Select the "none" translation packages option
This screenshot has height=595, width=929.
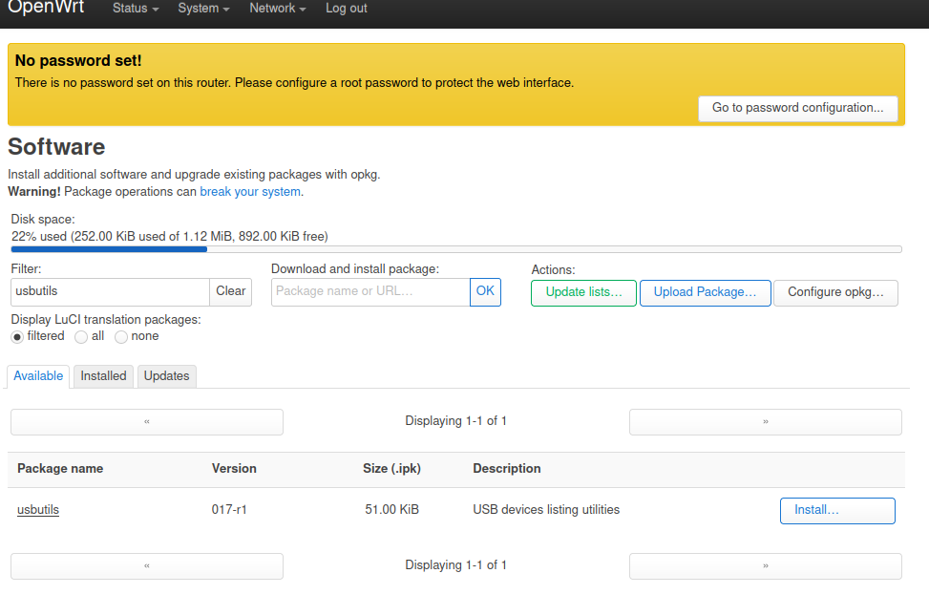pos(121,336)
